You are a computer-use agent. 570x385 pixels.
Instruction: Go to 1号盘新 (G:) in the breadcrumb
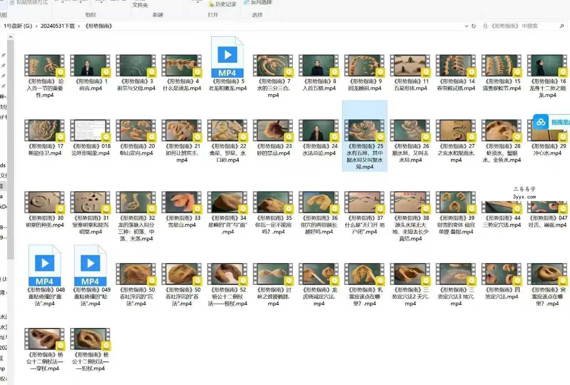click(18, 26)
